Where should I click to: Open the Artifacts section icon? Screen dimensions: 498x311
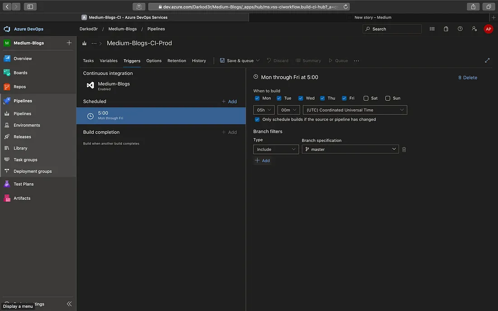pyautogui.click(x=7, y=198)
